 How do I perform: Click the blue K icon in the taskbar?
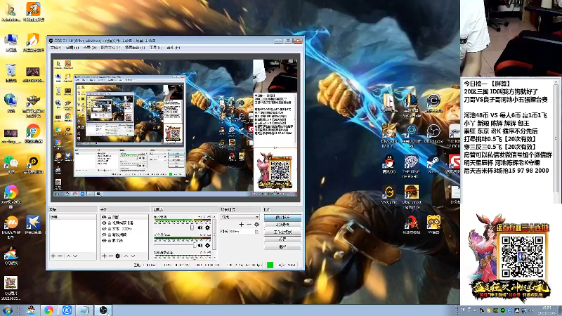(x=67, y=310)
